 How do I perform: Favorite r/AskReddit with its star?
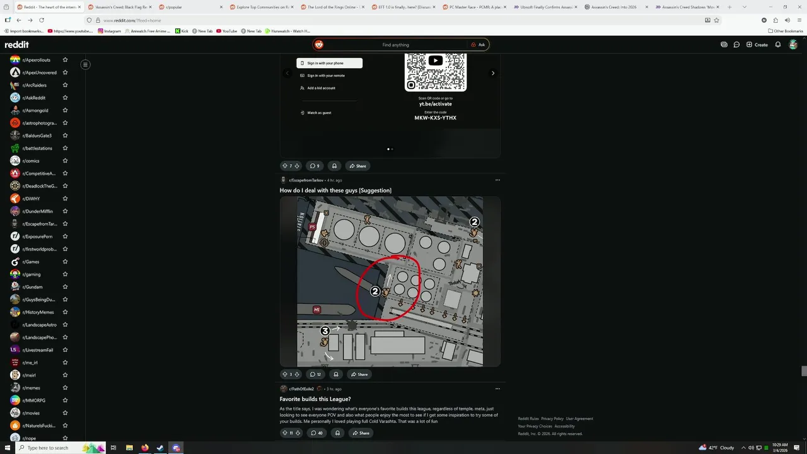coord(65,98)
